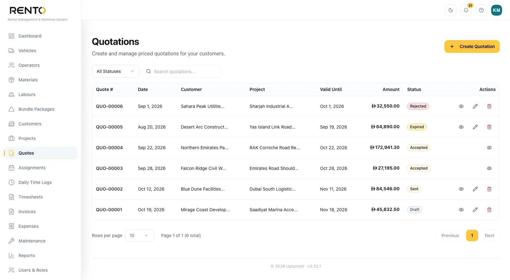Delete quotation QUO-00006 with trash icon
510x280 pixels.
[489, 106]
